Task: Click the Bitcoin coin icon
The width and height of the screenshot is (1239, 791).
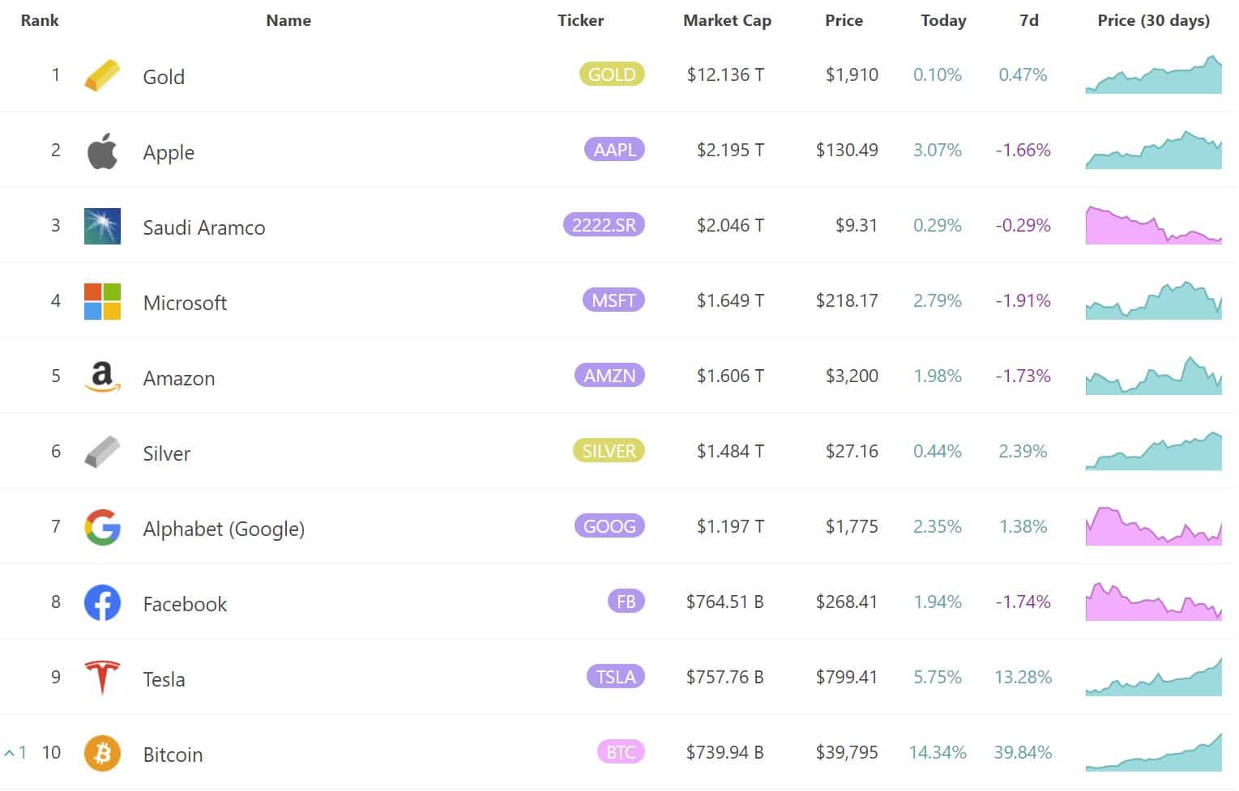Action: click(x=102, y=753)
